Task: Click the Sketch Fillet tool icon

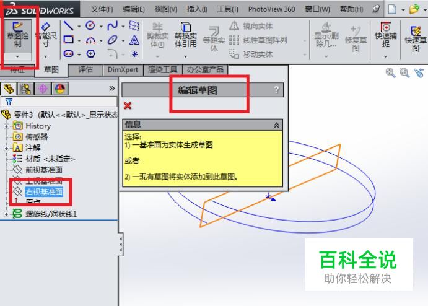Action: click(x=112, y=54)
